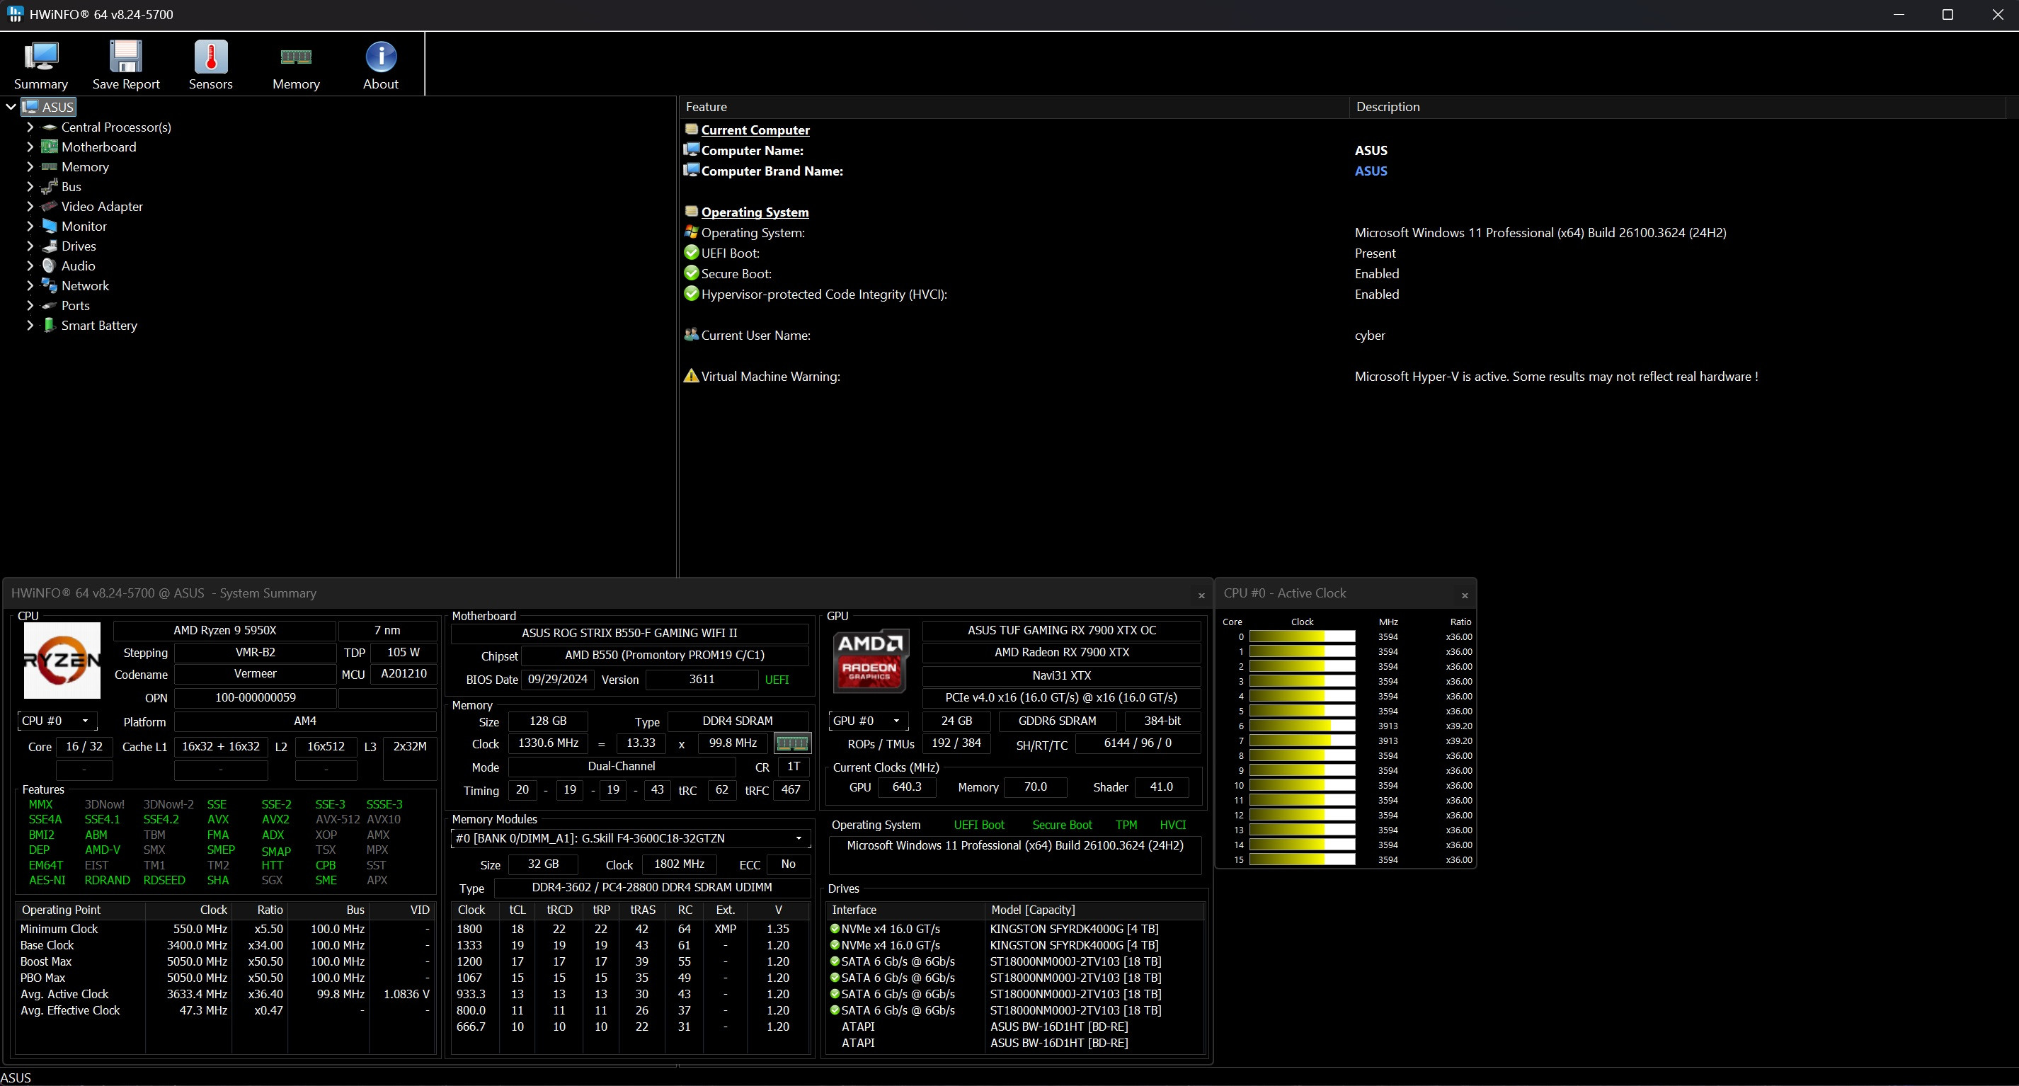Click the blue ASUS brand name link
The width and height of the screenshot is (2019, 1086).
click(1371, 171)
